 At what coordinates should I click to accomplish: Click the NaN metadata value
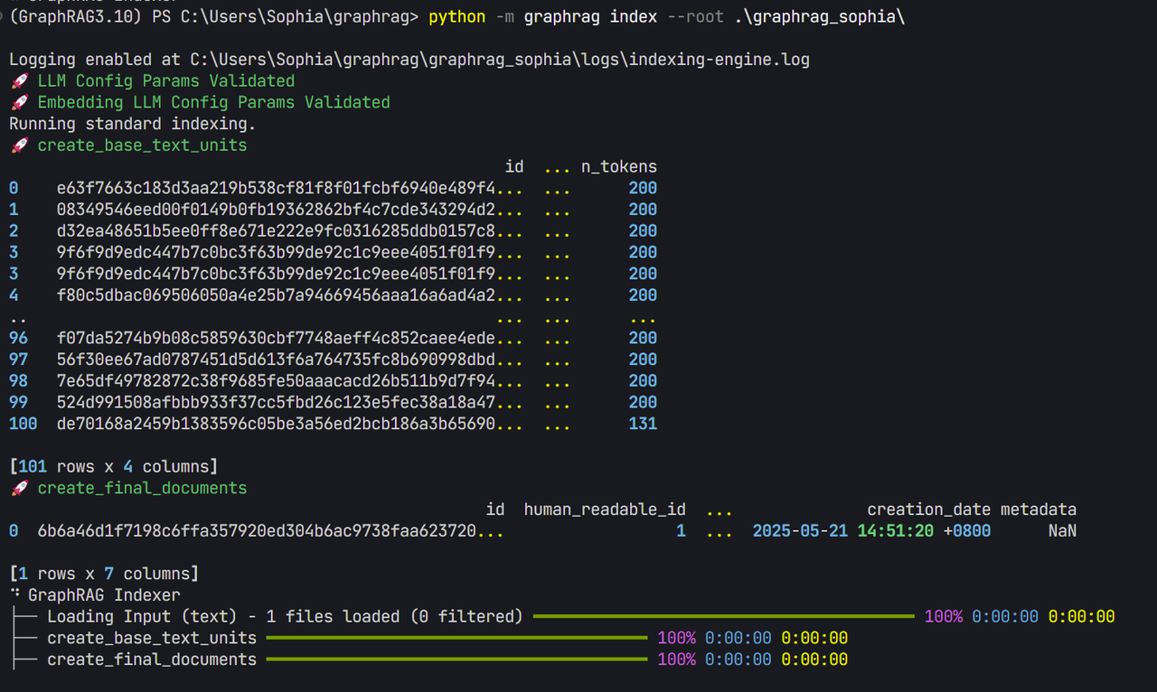[x=1062, y=531]
